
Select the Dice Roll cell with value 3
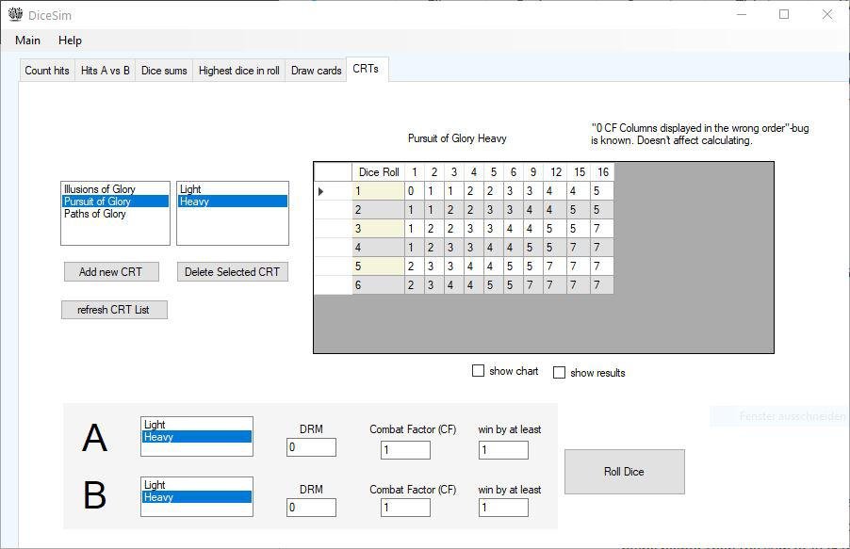(x=379, y=228)
